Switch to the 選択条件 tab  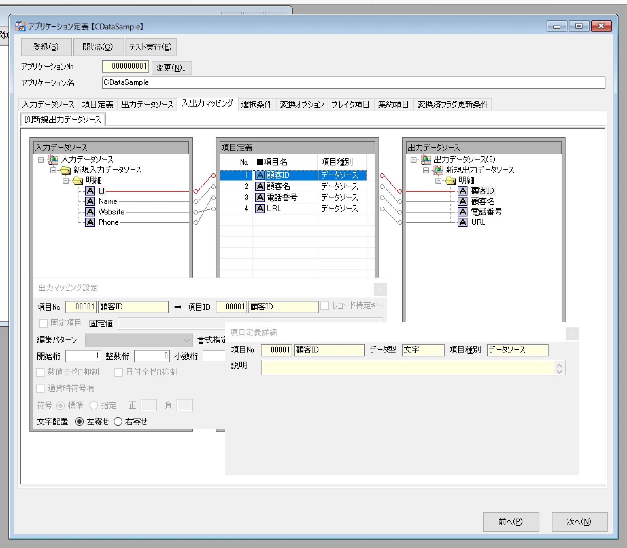pyautogui.click(x=257, y=104)
